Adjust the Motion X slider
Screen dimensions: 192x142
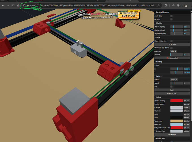[x=177, y=27]
